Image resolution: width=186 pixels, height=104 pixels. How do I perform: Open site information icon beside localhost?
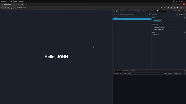click(x=15, y=8)
